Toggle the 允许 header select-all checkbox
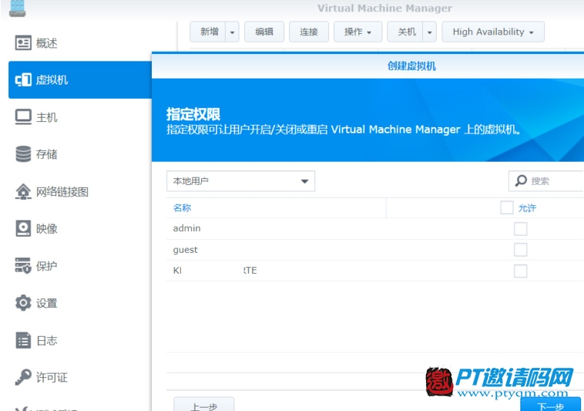Image resolution: width=584 pixels, height=411 pixels. pyautogui.click(x=506, y=207)
